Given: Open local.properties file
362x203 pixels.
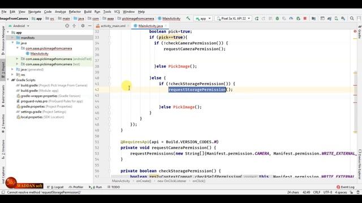Looking at the screenshot, I should pos(40,117).
